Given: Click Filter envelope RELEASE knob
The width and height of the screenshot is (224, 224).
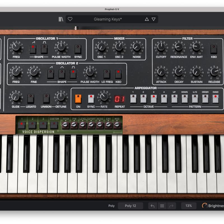Looking at the screenshot, I should pos(214,72).
